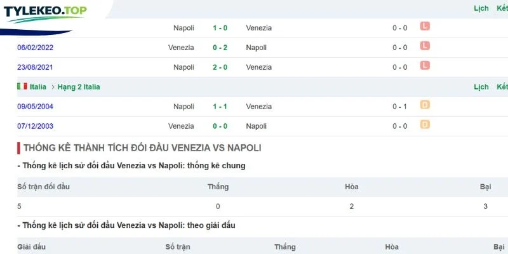Viewport: 508px width, 254px height.
Task: Click the Italian flag icon
Action: click(22, 86)
